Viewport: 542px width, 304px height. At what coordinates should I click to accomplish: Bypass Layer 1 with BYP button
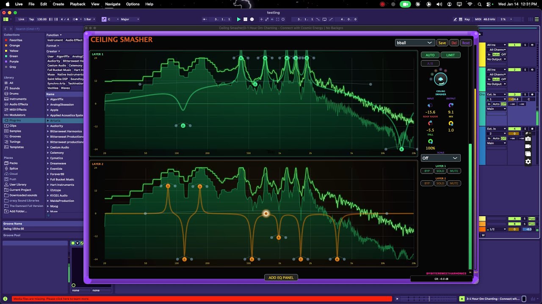[427, 171]
